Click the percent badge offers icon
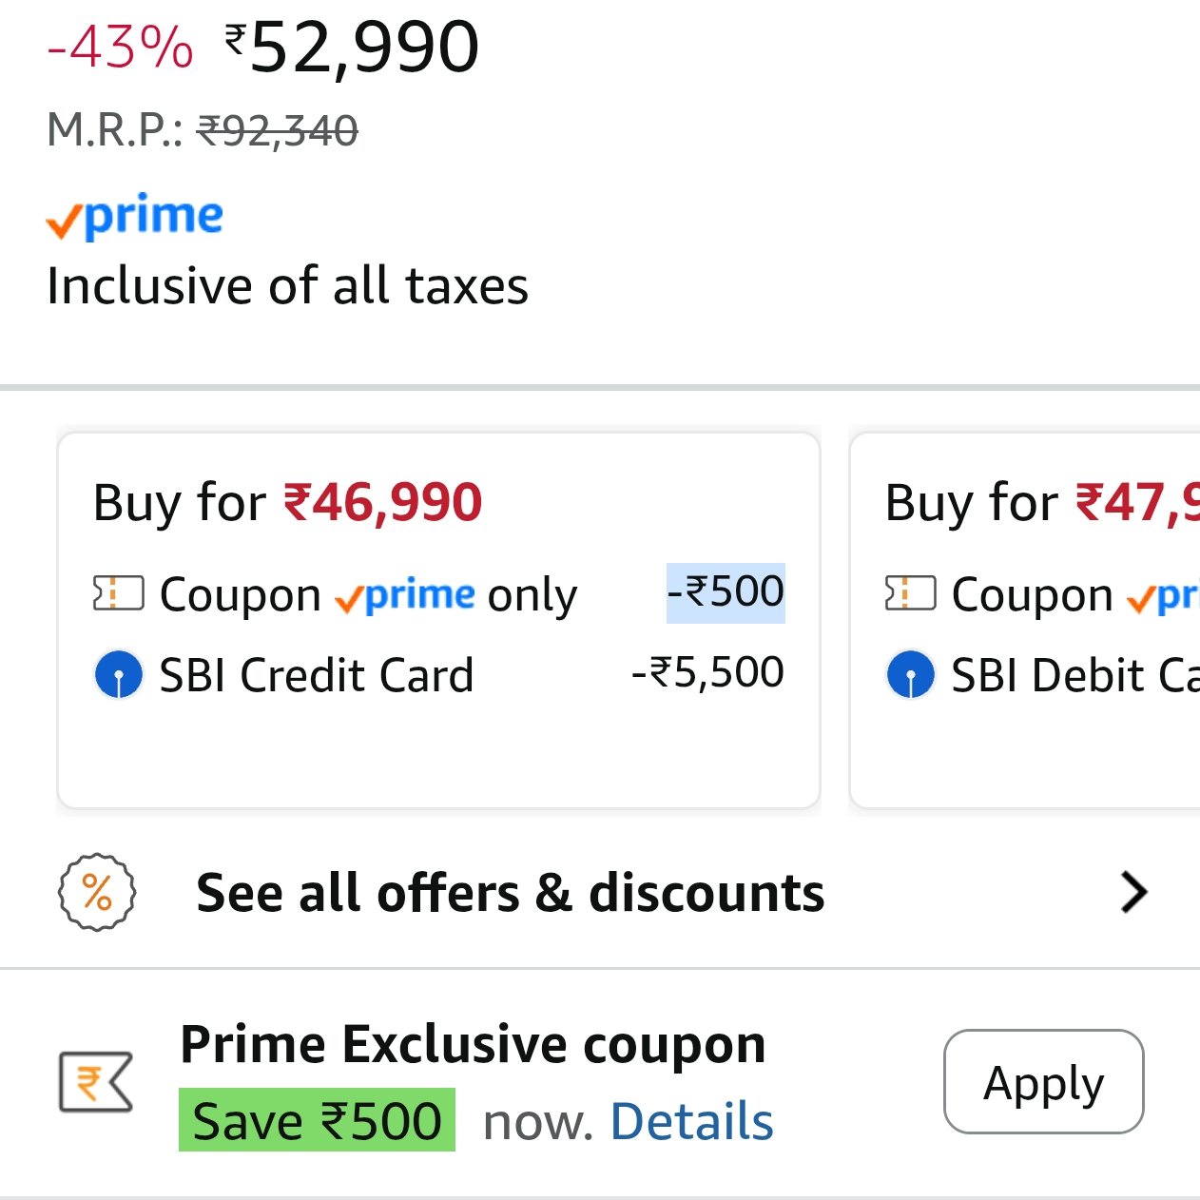 [x=97, y=892]
